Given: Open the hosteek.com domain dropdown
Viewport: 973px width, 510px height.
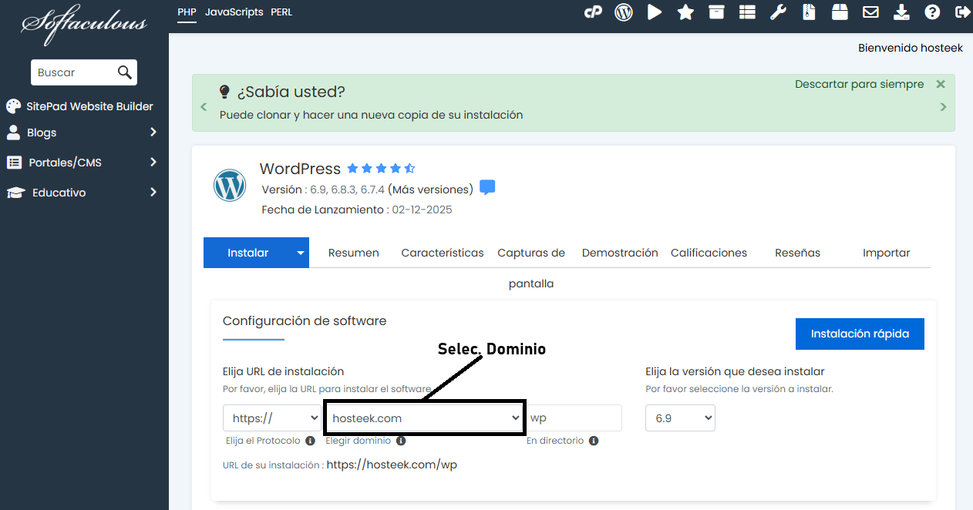Looking at the screenshot, I should pos(425,418).
